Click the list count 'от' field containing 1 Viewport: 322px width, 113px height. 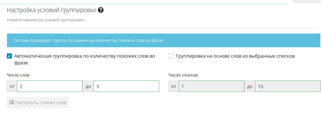pos(211,86)
